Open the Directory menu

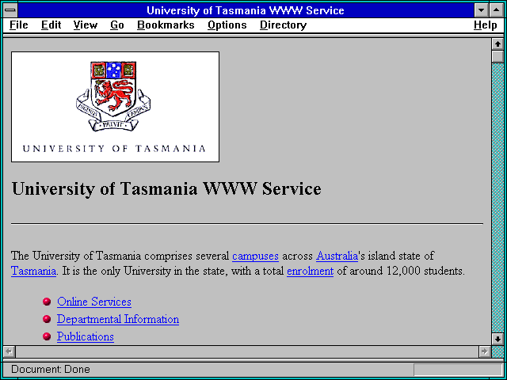283,25
